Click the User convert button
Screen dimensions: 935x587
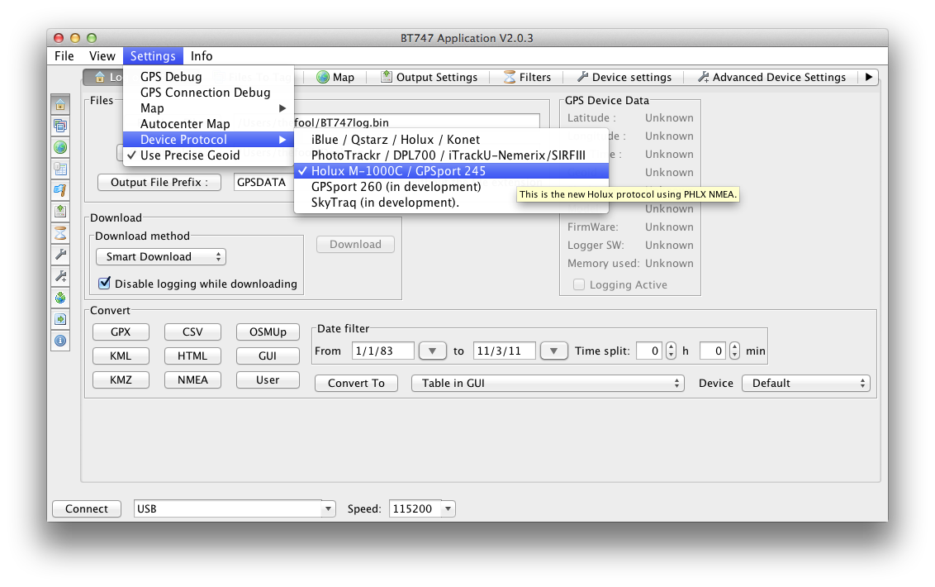click(268, 379)
